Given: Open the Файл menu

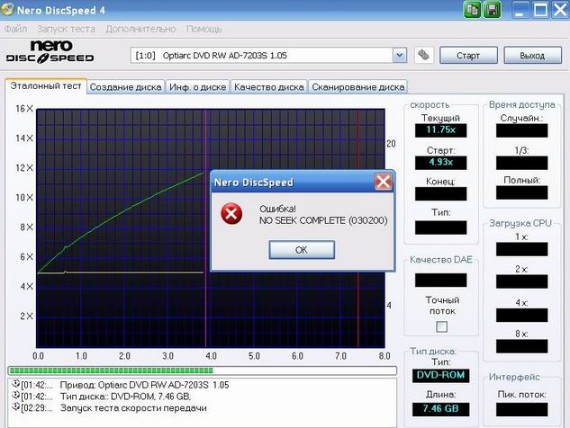Looking at the screenshot, I should tap(15, 29).
